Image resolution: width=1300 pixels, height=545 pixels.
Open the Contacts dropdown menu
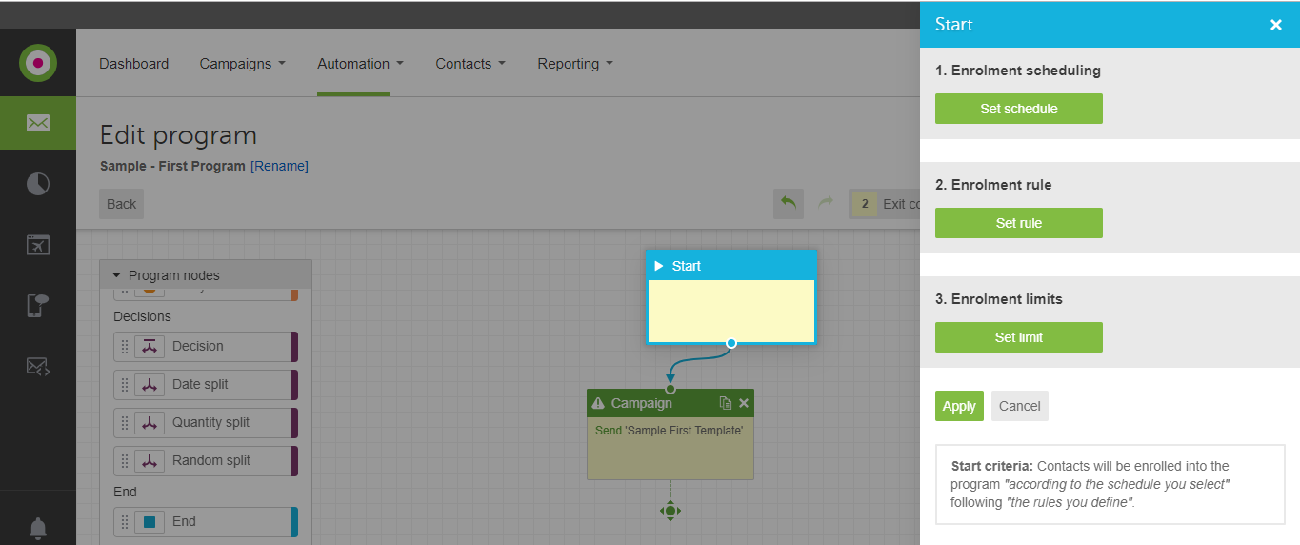click(470, 64)
